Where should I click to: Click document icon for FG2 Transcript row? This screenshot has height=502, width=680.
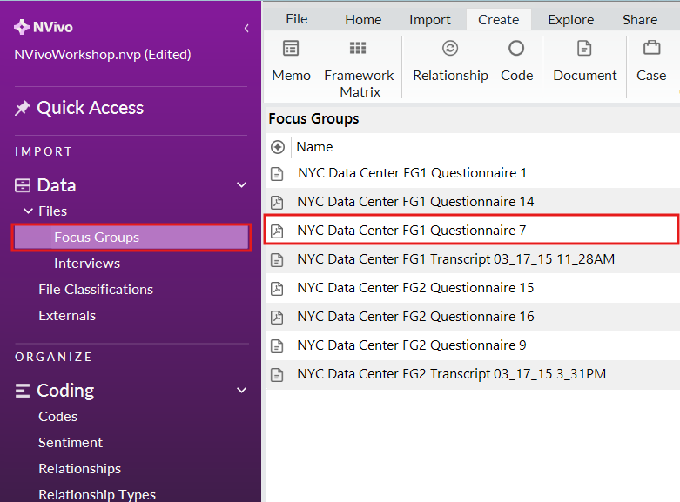277,375
